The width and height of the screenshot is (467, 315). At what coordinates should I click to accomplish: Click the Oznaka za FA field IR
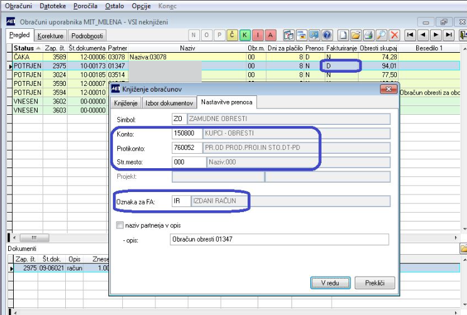(x=181, y=201)
